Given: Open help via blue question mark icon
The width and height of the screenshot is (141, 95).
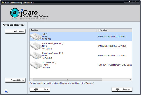Looking at the screenshot, I should [x=6, y=91].
